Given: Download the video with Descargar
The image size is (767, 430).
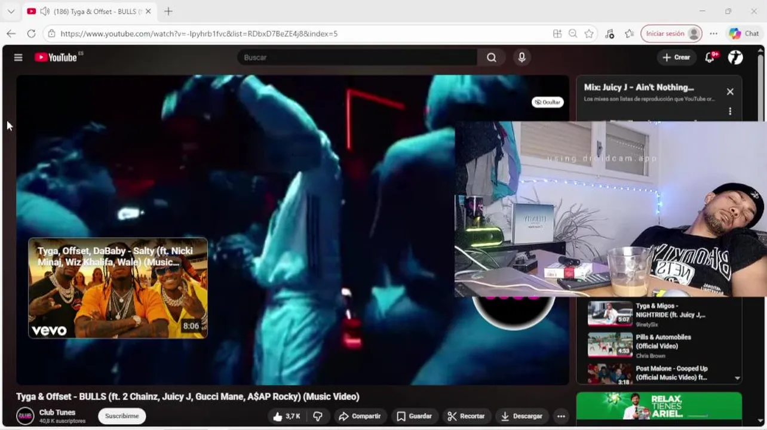Looking at the screenshot, I should pos(522,416).
